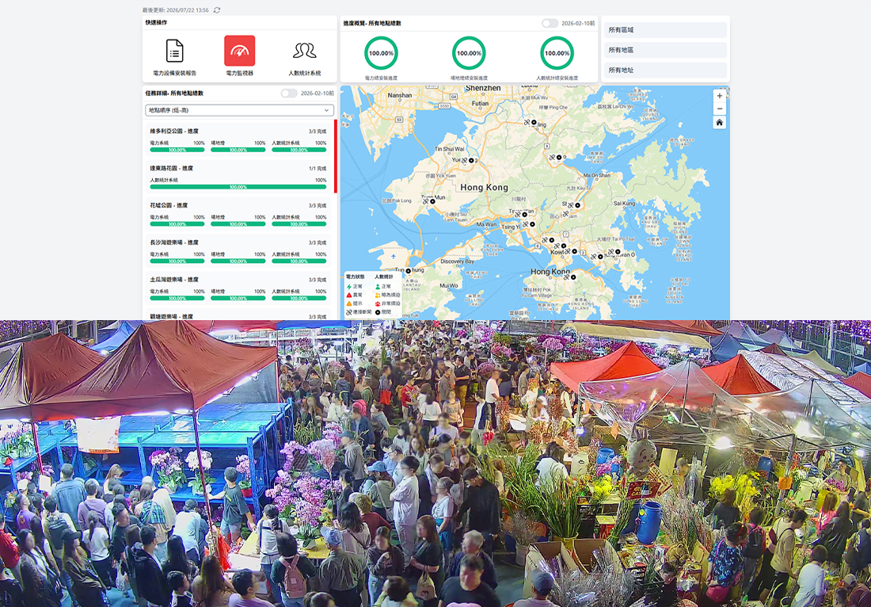The width and height of the screenshot is (871, 607).
Task: Click the black circle marker near Yuen Long
Action: pyautogui.click(x=472, y=160)
